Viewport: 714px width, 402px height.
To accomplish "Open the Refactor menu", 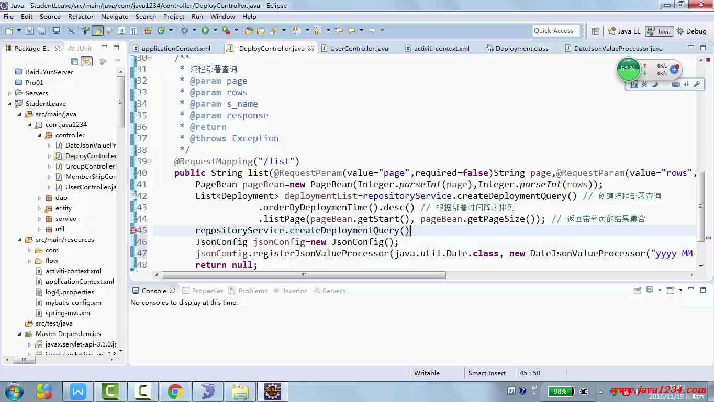I will tap(81, 16).
